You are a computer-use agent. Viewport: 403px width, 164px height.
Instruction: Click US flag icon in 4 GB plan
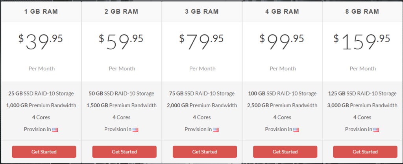(x=296, y=130)
